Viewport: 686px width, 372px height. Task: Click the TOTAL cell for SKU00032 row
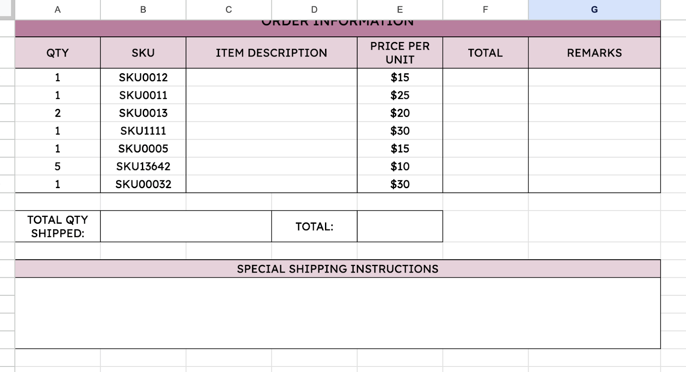pyautogui.click(x=485, y=184)
